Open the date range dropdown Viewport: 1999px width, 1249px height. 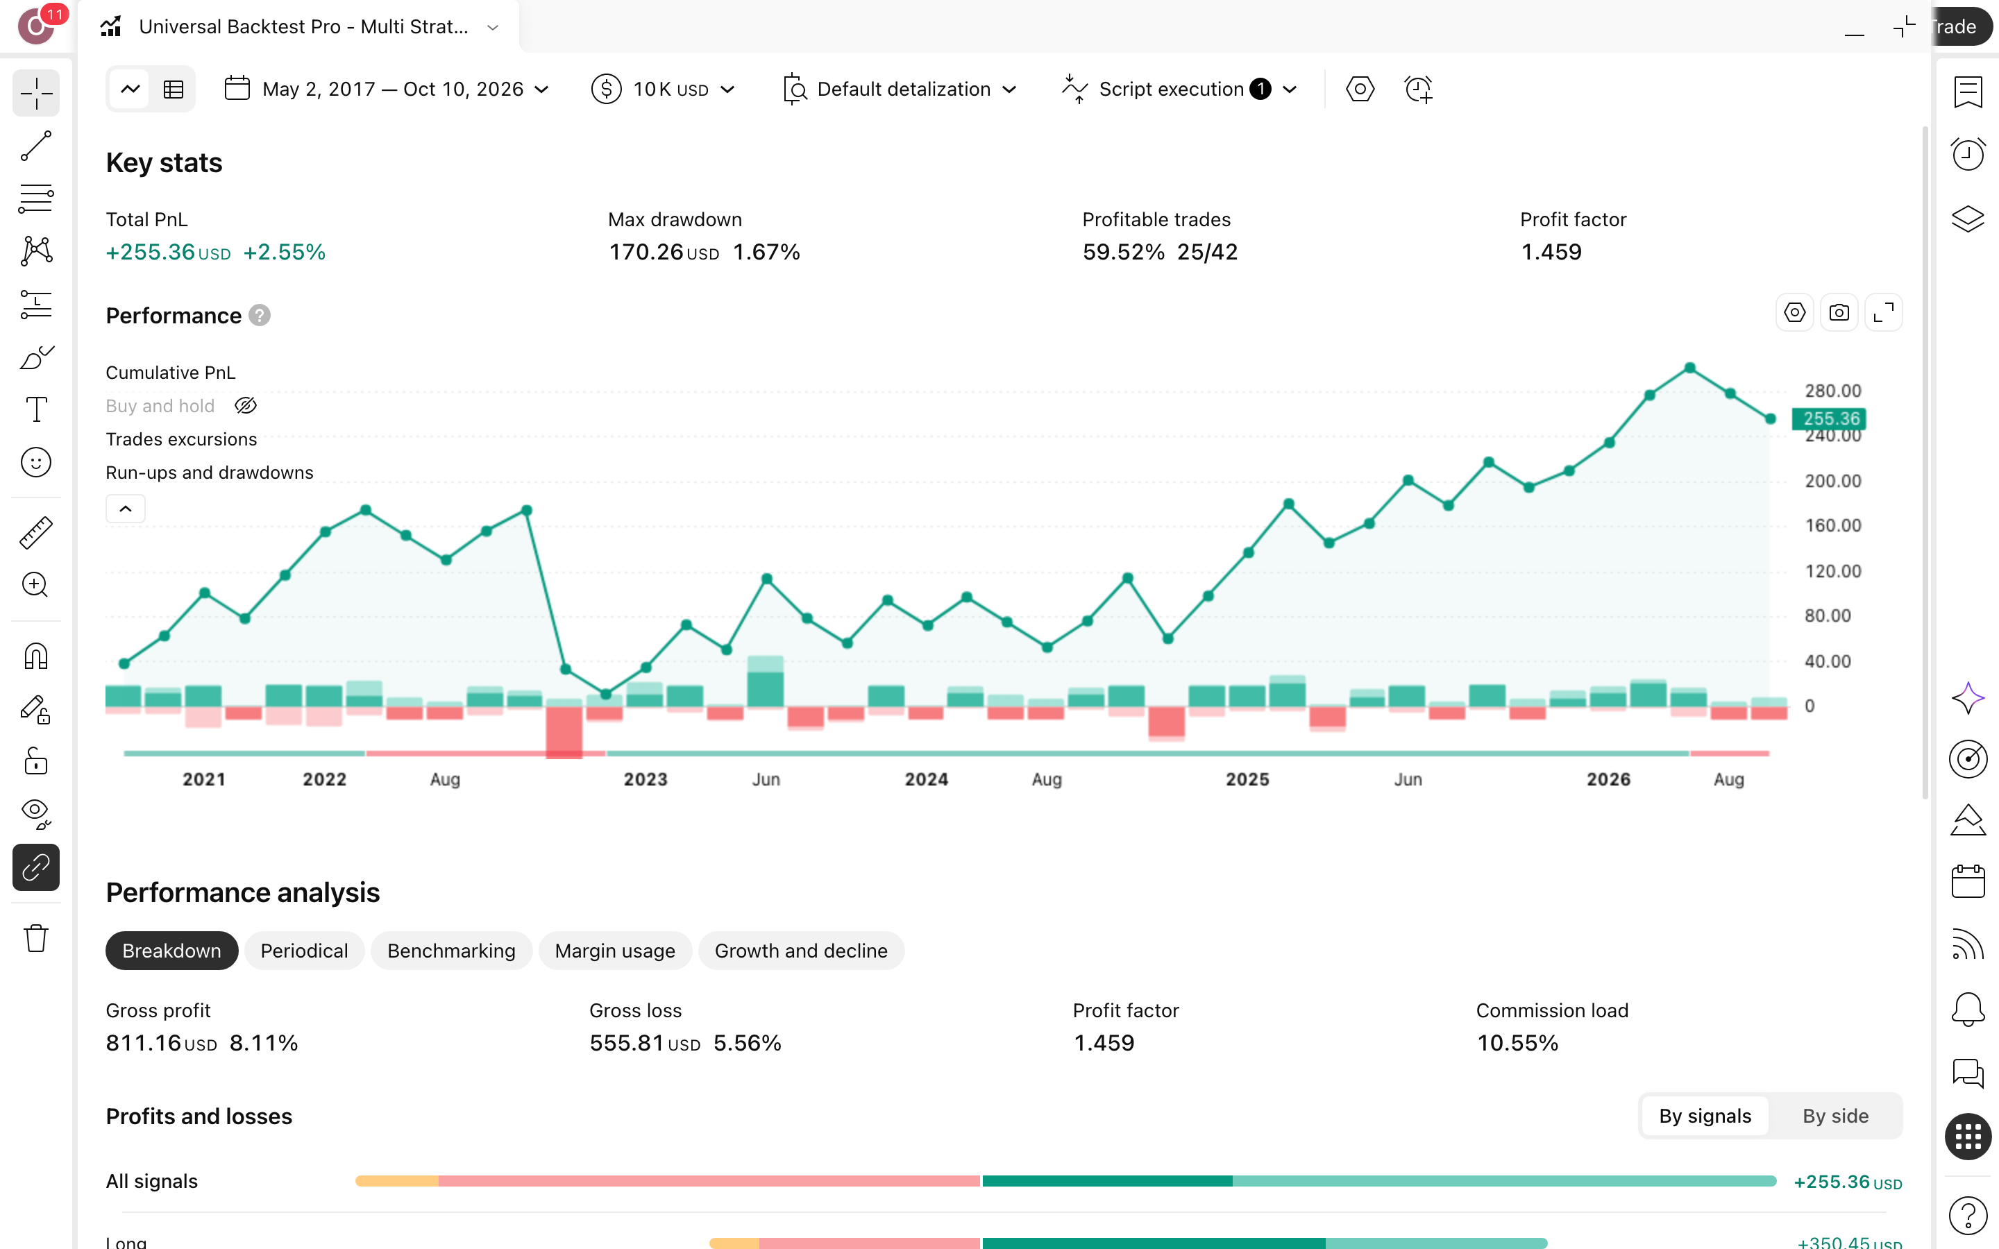[x=387, y=90]
